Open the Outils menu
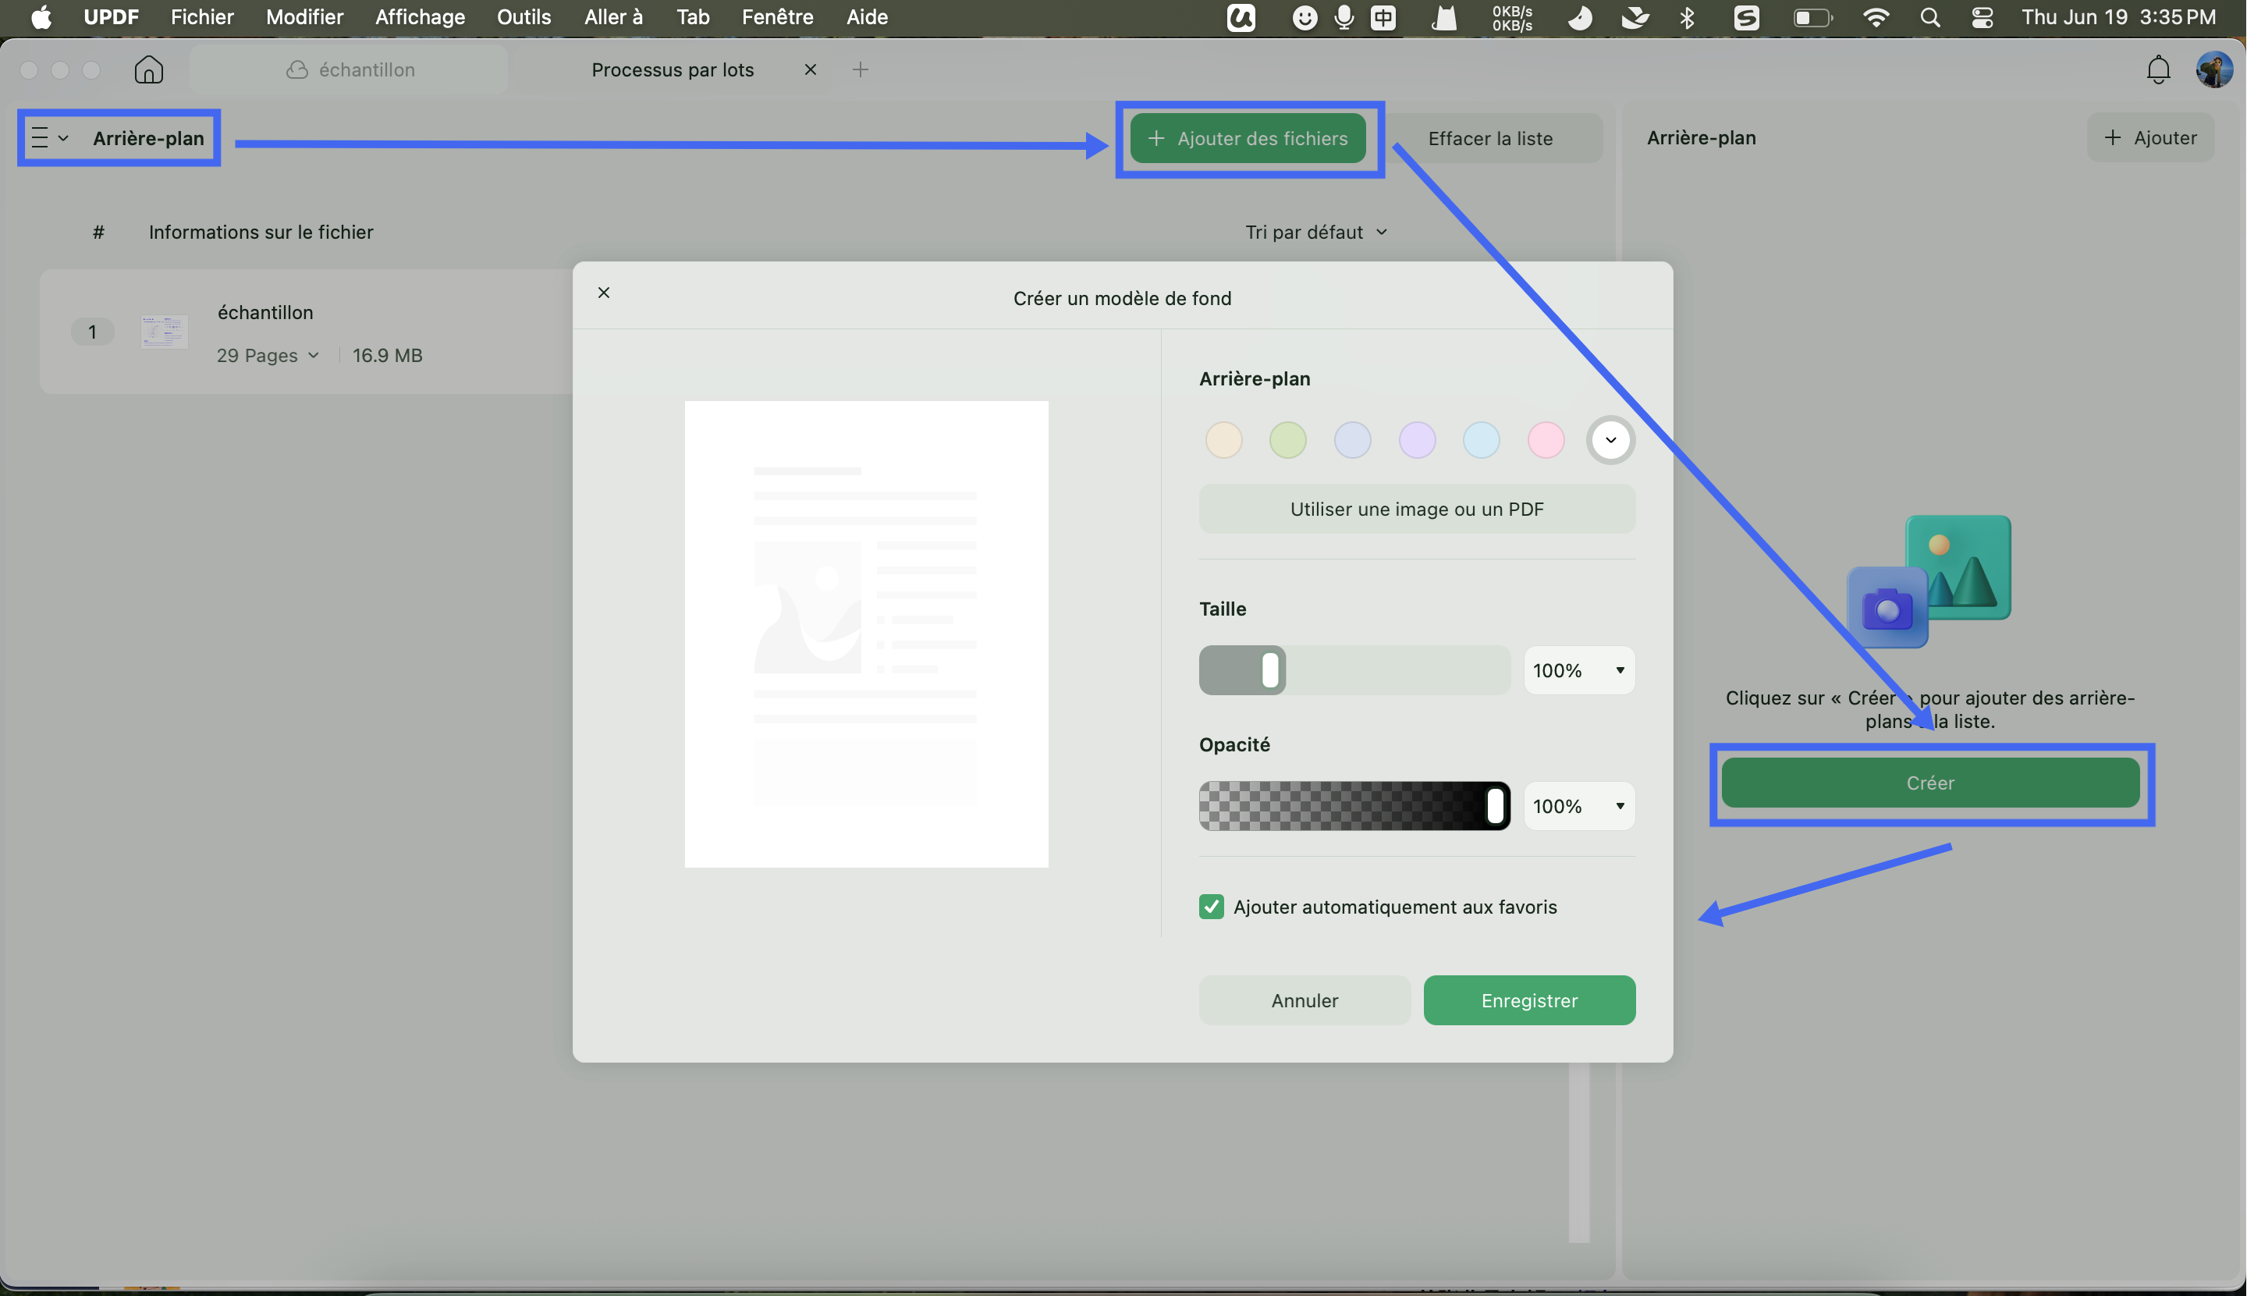The height and width of the screenshot is (1296, 2247). coord(524,17)
